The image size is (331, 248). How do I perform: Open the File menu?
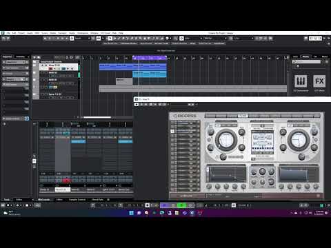pos(8,33)
